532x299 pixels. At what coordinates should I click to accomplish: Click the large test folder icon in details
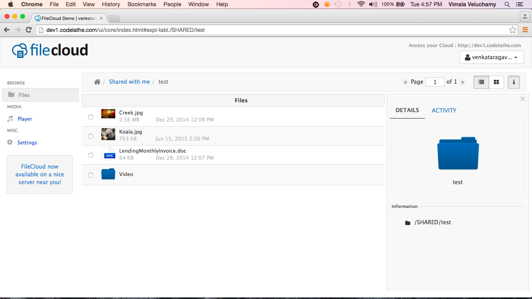(x=458, y=153)
